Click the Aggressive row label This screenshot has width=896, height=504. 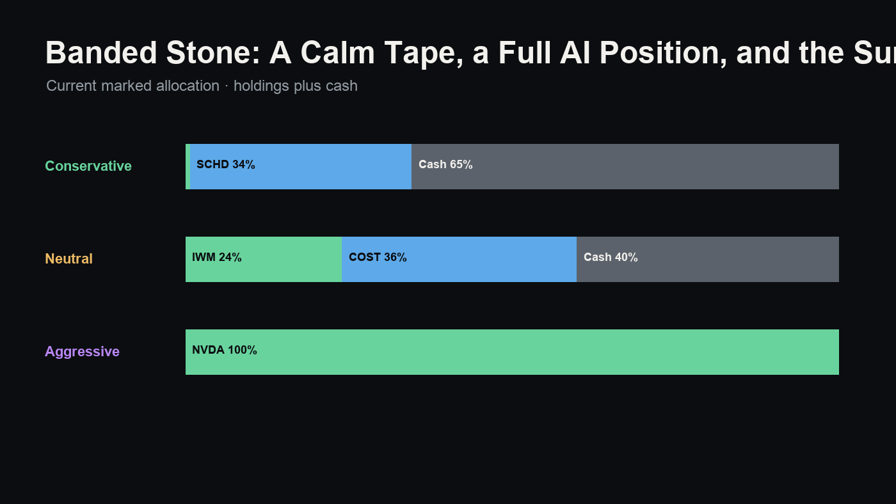(82, 352)
